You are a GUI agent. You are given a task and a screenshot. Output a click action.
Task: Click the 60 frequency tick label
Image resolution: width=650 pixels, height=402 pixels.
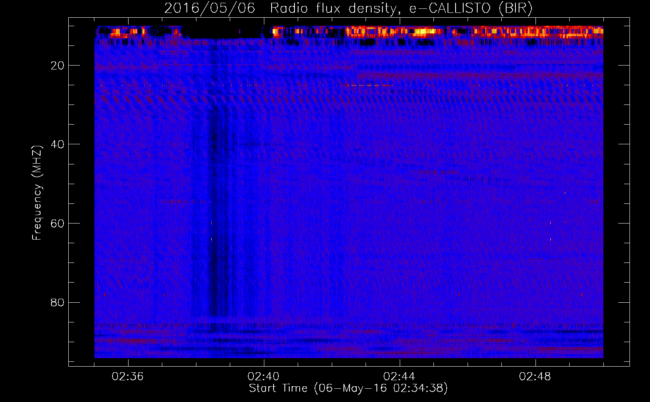point(58,224)
